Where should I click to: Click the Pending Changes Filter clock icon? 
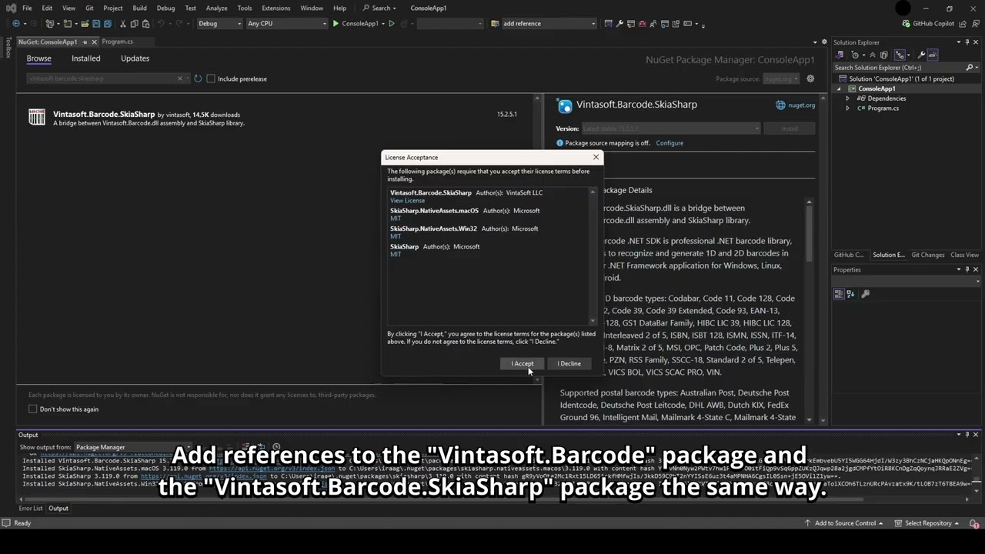click(855, 55)
